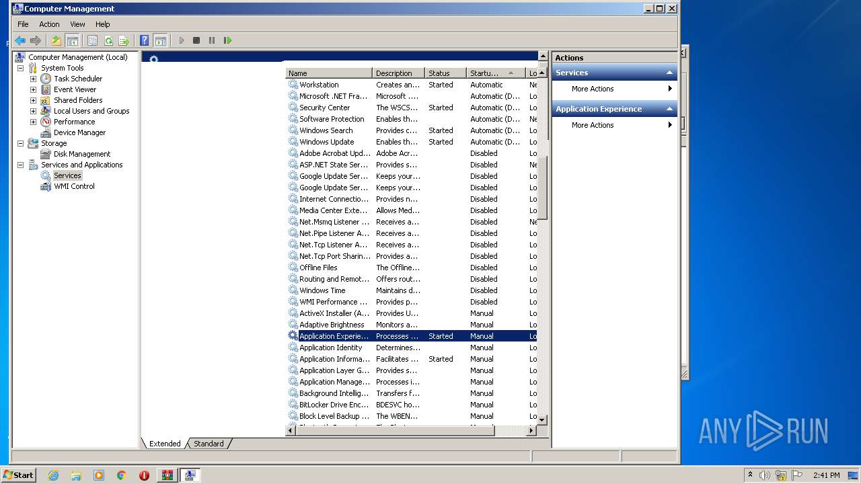Screen dimensions: 861x484
Task: Select Device Manager in the tree
Action: (79, 132)
